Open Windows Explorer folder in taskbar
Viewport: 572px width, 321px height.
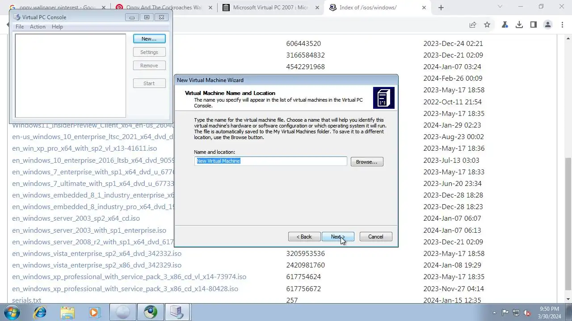(67, 312)
